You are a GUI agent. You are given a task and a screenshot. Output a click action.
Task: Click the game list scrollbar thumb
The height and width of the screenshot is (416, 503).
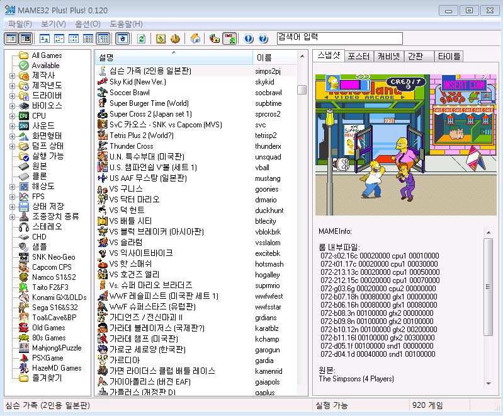click(x=302, y=90)
